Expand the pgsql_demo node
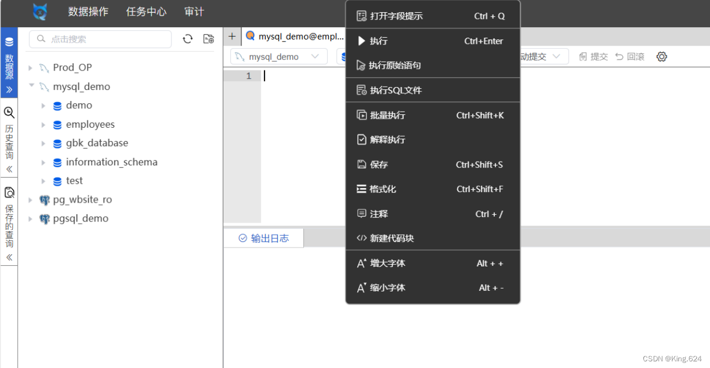Viewport: 710px width, 368px height. (x=31, y=219)
